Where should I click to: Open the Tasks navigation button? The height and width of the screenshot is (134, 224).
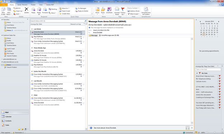[x=15, y=125]
